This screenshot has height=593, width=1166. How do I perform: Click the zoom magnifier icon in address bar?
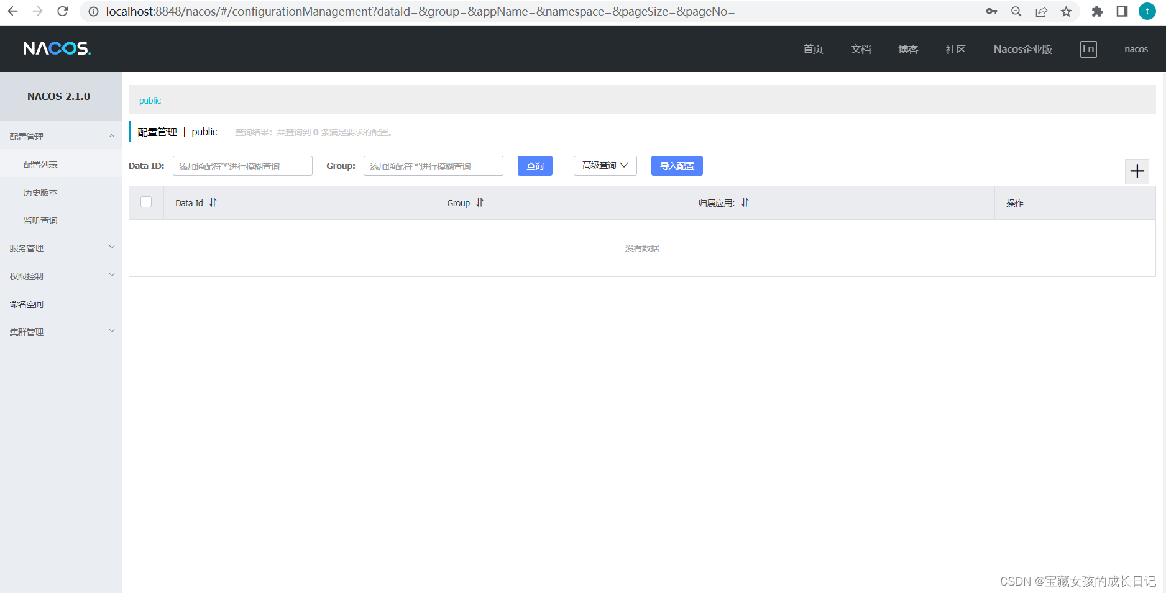[x=1017, y=12]
